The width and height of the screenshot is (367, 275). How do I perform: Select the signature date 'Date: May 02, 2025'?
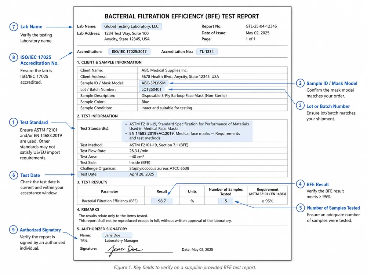(x=197, y=249)
